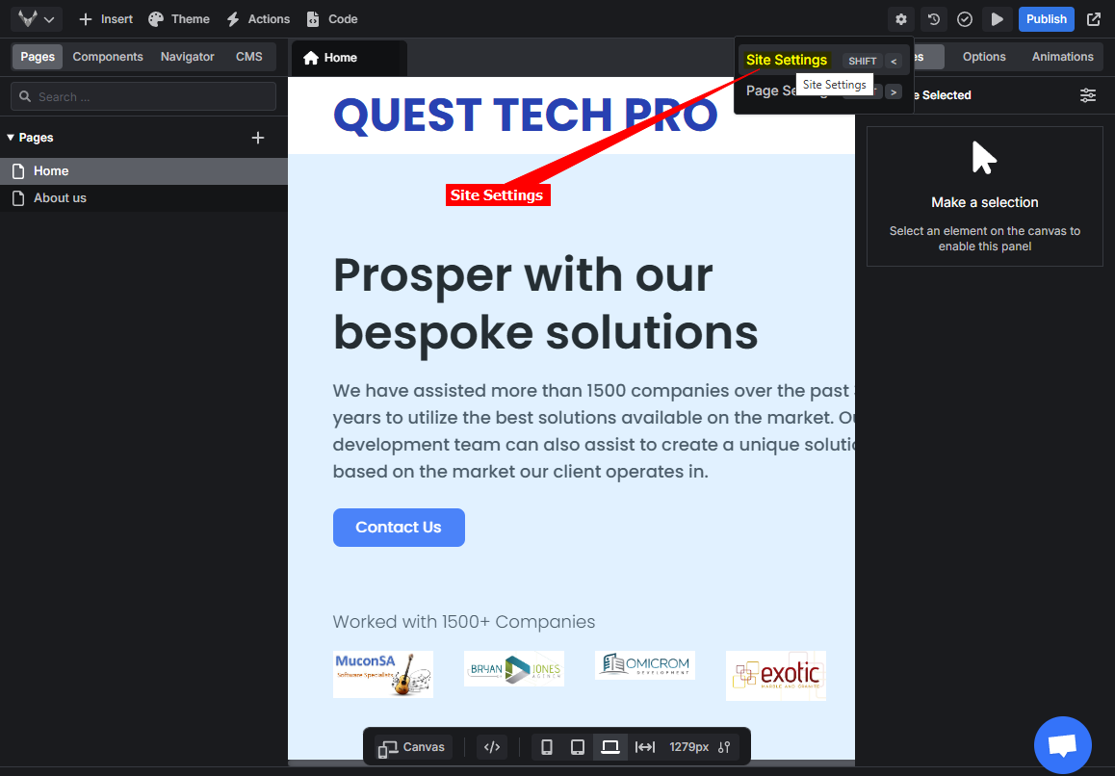Open the version history icon
The height and width of the screenshot is (776, 1115).
pos(933,19)
